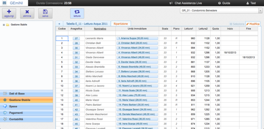Switch to the Ripartizione tab
The height and width of the screenshot is (129, 264).
(x=121, y=24)
